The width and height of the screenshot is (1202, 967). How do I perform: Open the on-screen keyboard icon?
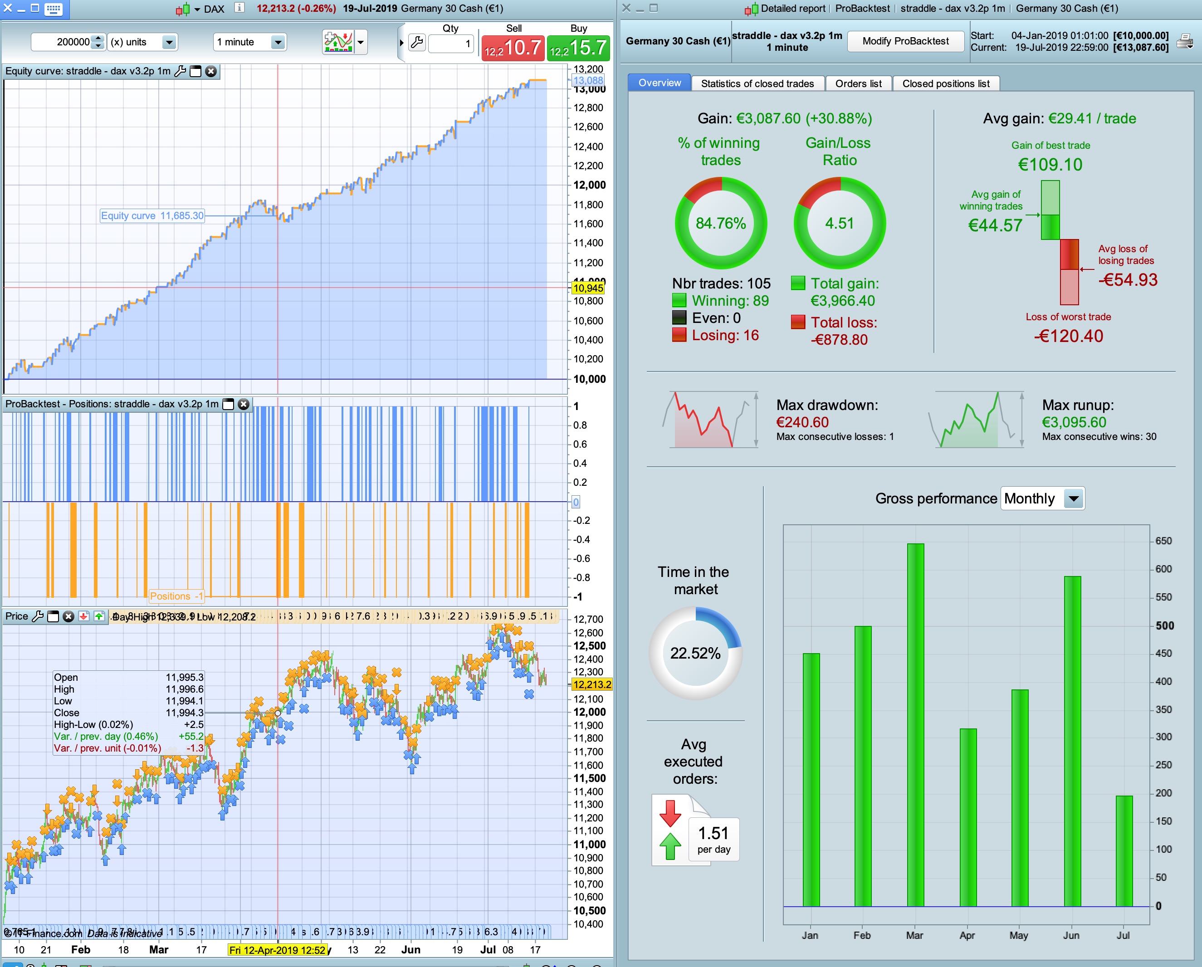53,8
